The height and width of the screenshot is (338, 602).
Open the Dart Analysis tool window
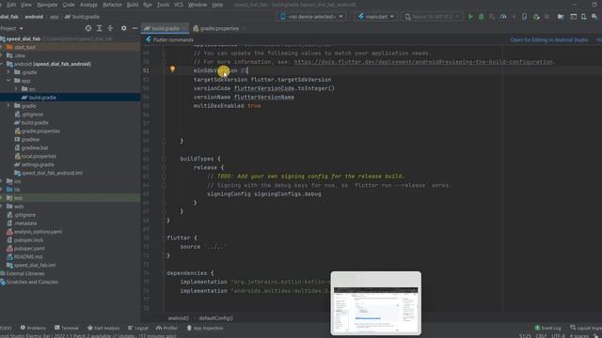pos(103,328)
